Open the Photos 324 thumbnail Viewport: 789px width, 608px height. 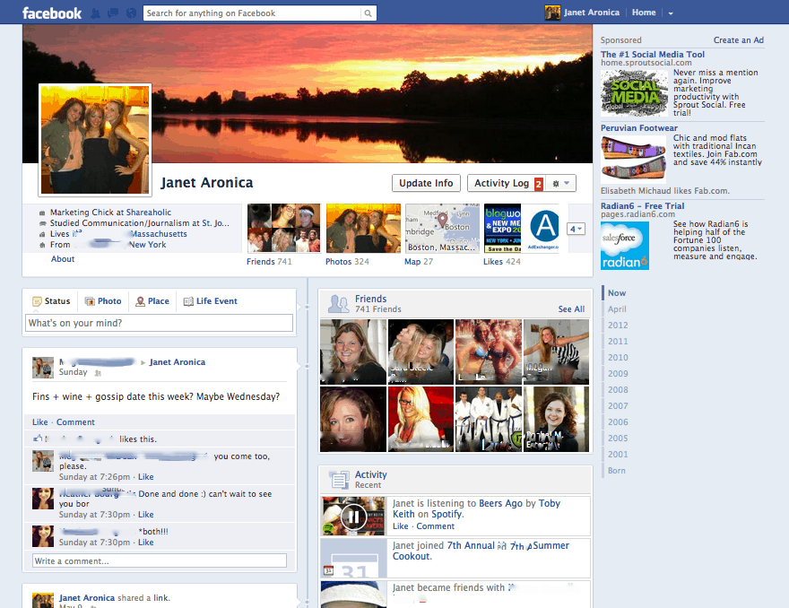tap(363, 230)
